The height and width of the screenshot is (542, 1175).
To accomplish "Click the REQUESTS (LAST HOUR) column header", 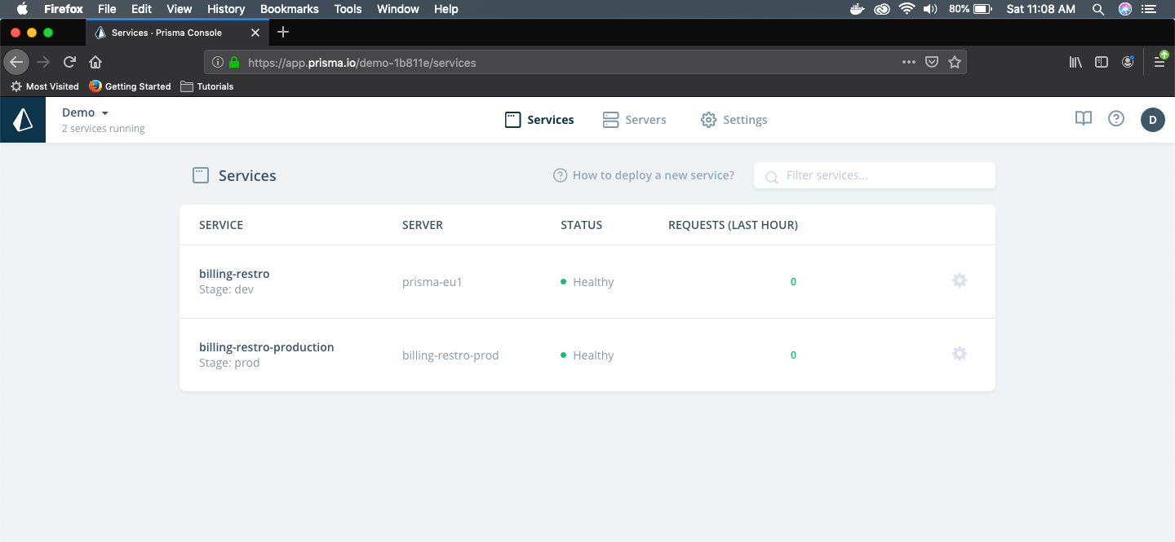I will tap(733, 225).
